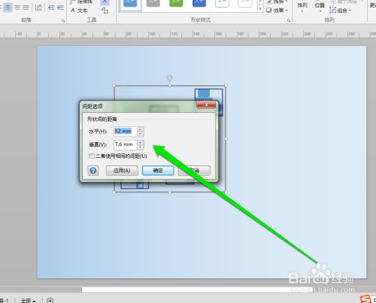The width and height of the screenshot is (376, 303).
Task: Choose the green filled shape style
Action: click(176, 4)
